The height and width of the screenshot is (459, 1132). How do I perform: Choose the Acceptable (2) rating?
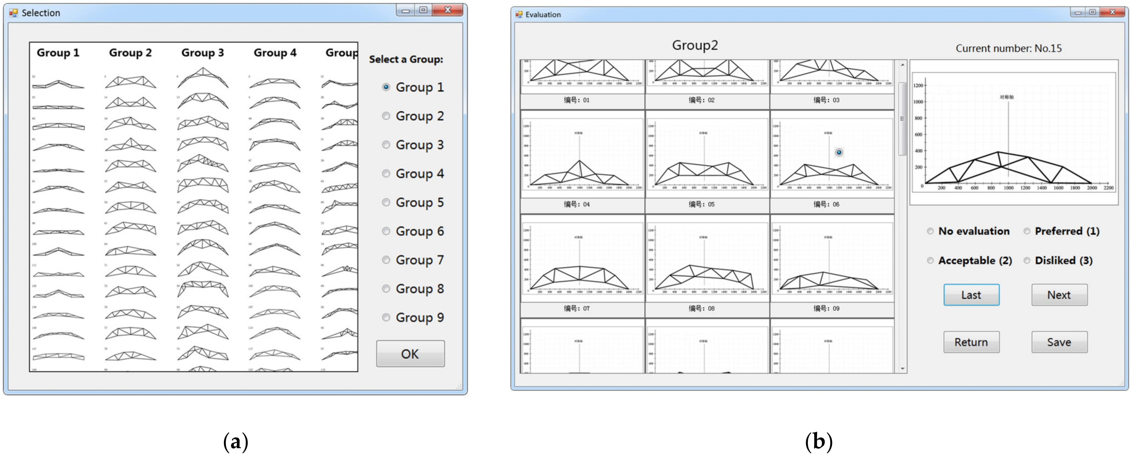(x=930, y=260)
